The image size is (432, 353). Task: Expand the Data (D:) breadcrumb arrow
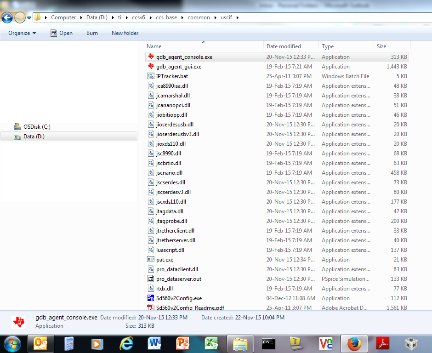pos(113,17)
